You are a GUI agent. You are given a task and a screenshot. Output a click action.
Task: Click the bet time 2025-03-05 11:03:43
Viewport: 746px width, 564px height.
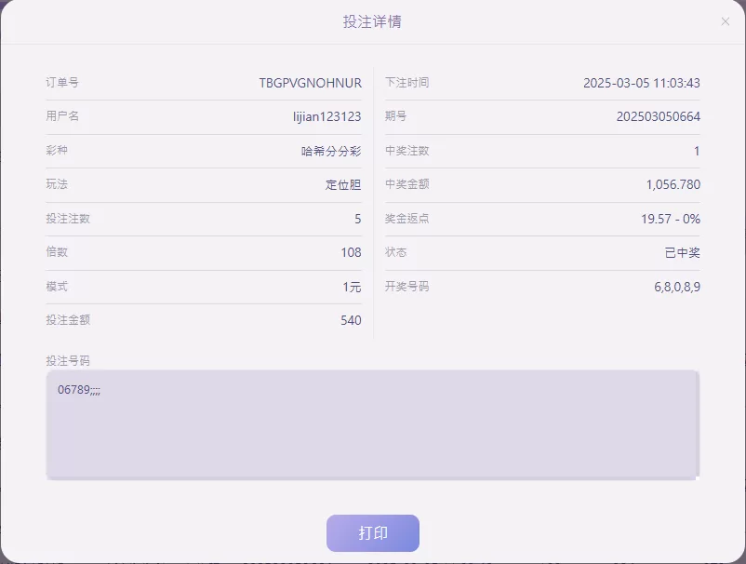tap(641, 83)
